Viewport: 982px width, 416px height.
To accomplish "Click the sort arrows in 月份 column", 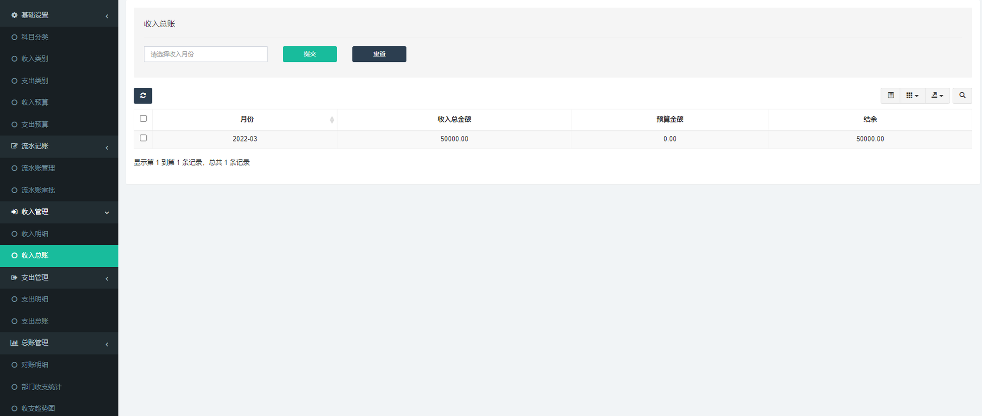I will [332, 120].
